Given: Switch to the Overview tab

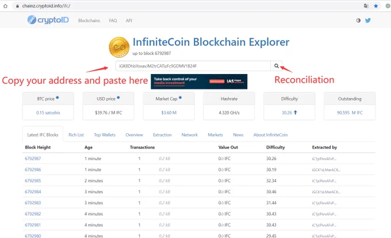Looking at the screenshot, I should [x=134, y=135].
